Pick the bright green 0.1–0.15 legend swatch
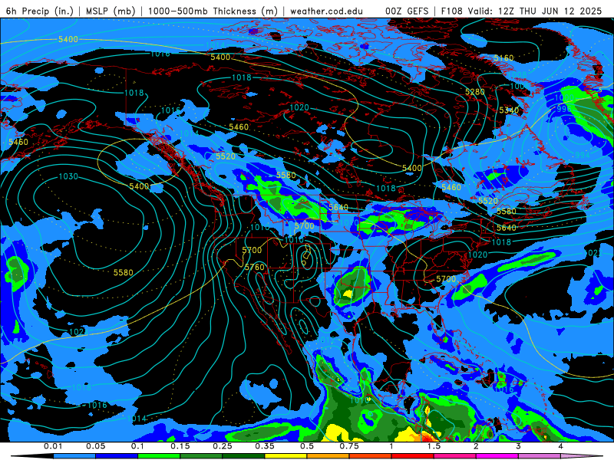 (159, 456)
